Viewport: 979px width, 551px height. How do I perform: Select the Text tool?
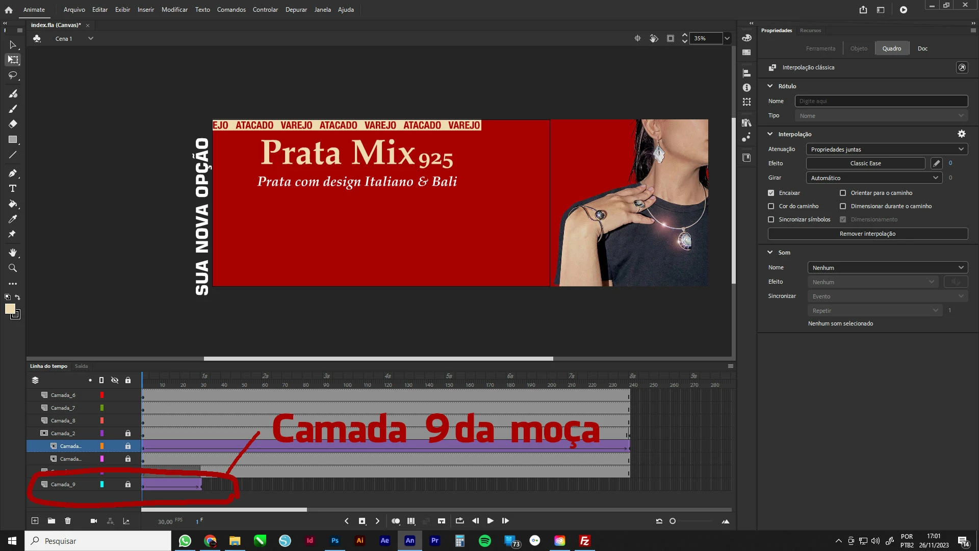click(x=13, y=189)
